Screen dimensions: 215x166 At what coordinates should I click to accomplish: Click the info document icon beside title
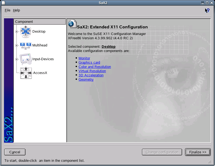tap(72, 24)
